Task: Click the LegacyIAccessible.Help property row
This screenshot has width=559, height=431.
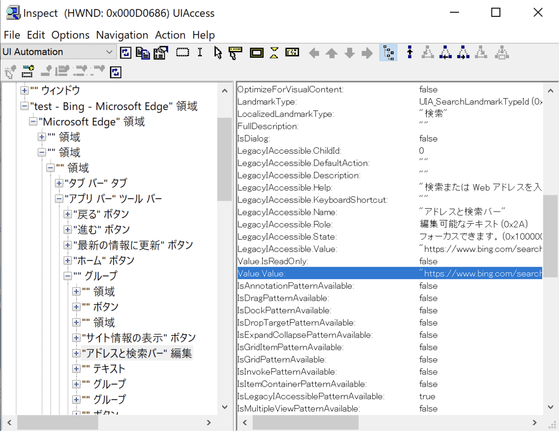Action: click(x=389, y=187)
